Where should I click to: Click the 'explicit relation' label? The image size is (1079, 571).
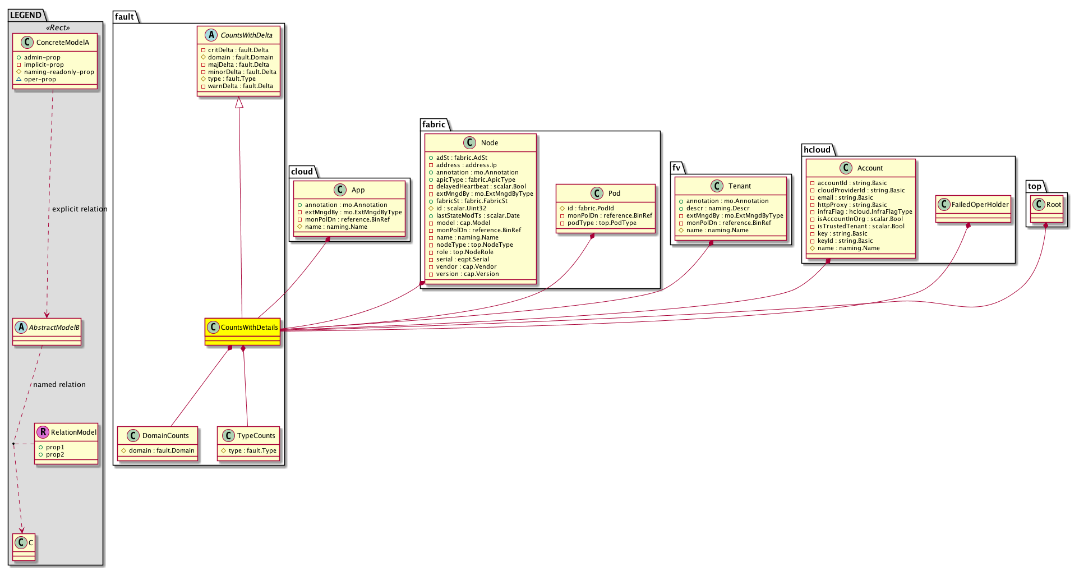click(x=80, y=209)
